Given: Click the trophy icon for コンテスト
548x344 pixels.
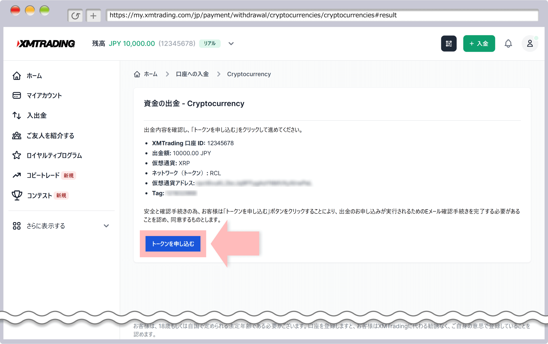Looking at the screenshot, I should coord(17,196).
